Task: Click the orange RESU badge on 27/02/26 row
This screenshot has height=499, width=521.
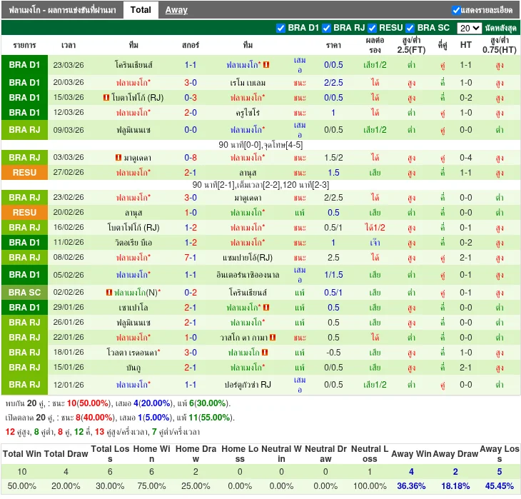Action: click(x=24, y=173)
